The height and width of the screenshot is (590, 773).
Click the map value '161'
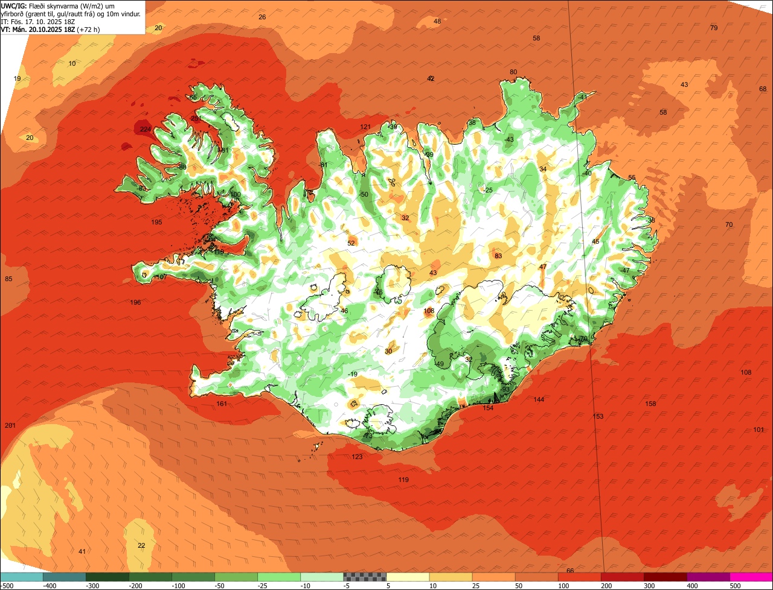[222, 404]
